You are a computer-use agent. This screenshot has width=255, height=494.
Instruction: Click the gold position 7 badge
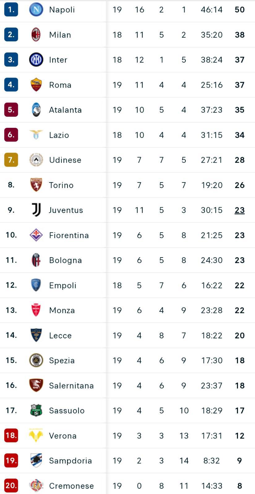point(11,160)
